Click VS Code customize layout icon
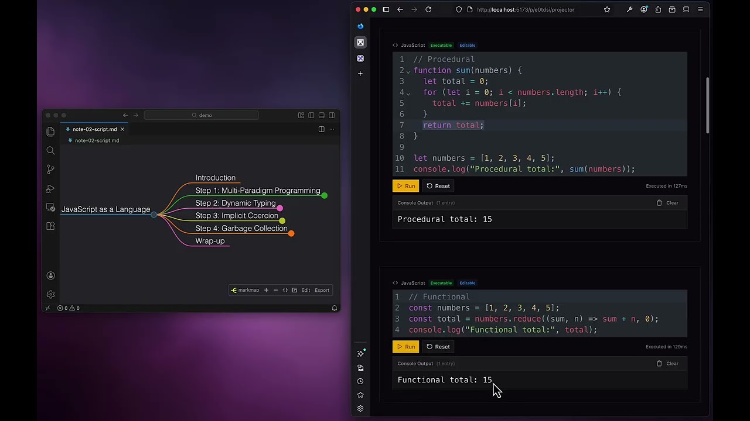The width and height of the screenshot is (750, 421). tap(301, 115)
